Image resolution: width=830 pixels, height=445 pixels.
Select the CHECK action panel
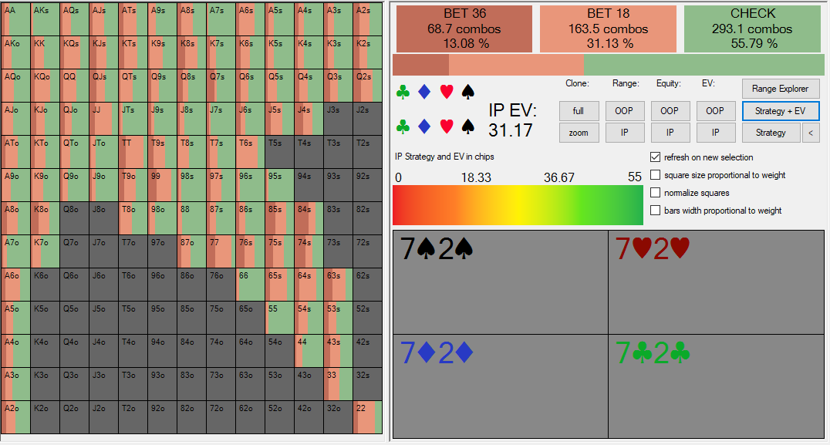pos(753,29)
